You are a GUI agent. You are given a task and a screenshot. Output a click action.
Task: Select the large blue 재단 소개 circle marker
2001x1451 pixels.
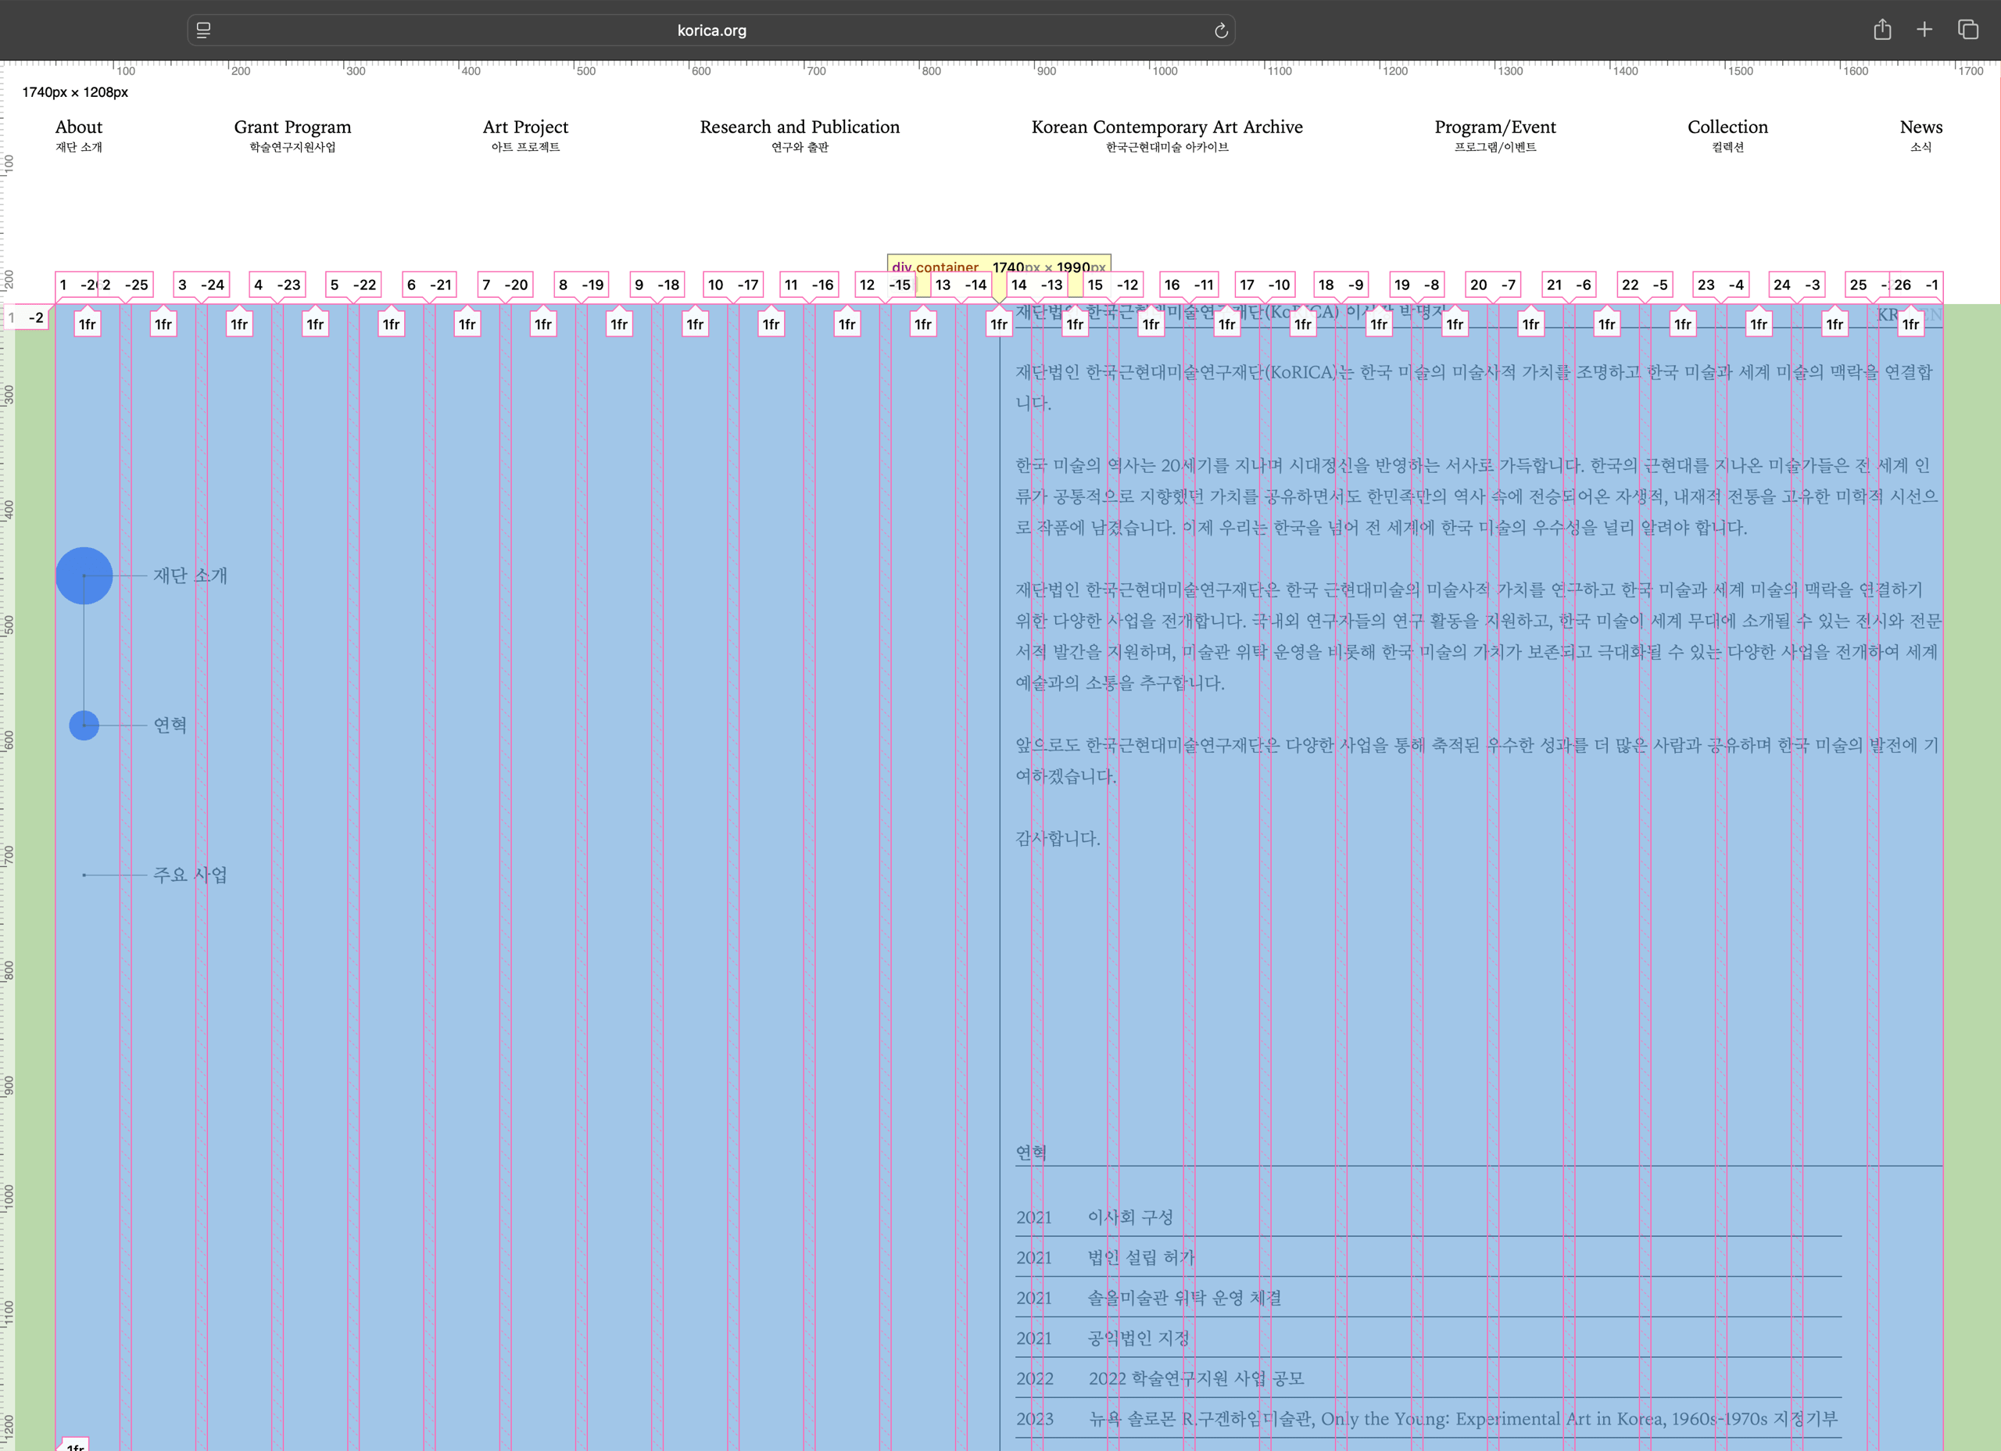tap(84, 575)
